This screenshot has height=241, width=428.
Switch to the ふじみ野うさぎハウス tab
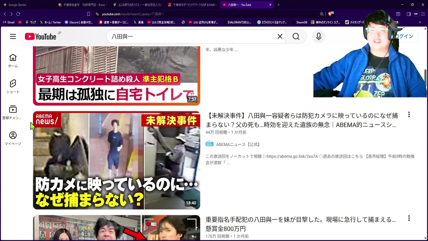click(137, 5)
